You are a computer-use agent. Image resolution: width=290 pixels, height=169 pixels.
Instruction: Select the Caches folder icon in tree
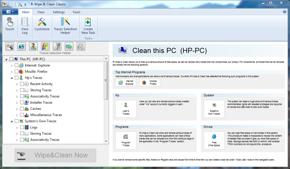pyautogui.click(x=27, y=109)
